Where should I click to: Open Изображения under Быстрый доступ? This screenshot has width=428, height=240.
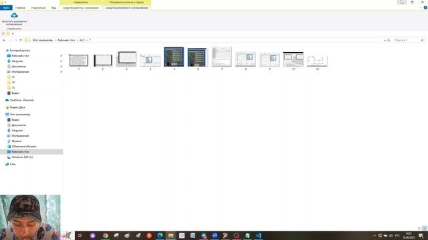(x=20, y=72)
